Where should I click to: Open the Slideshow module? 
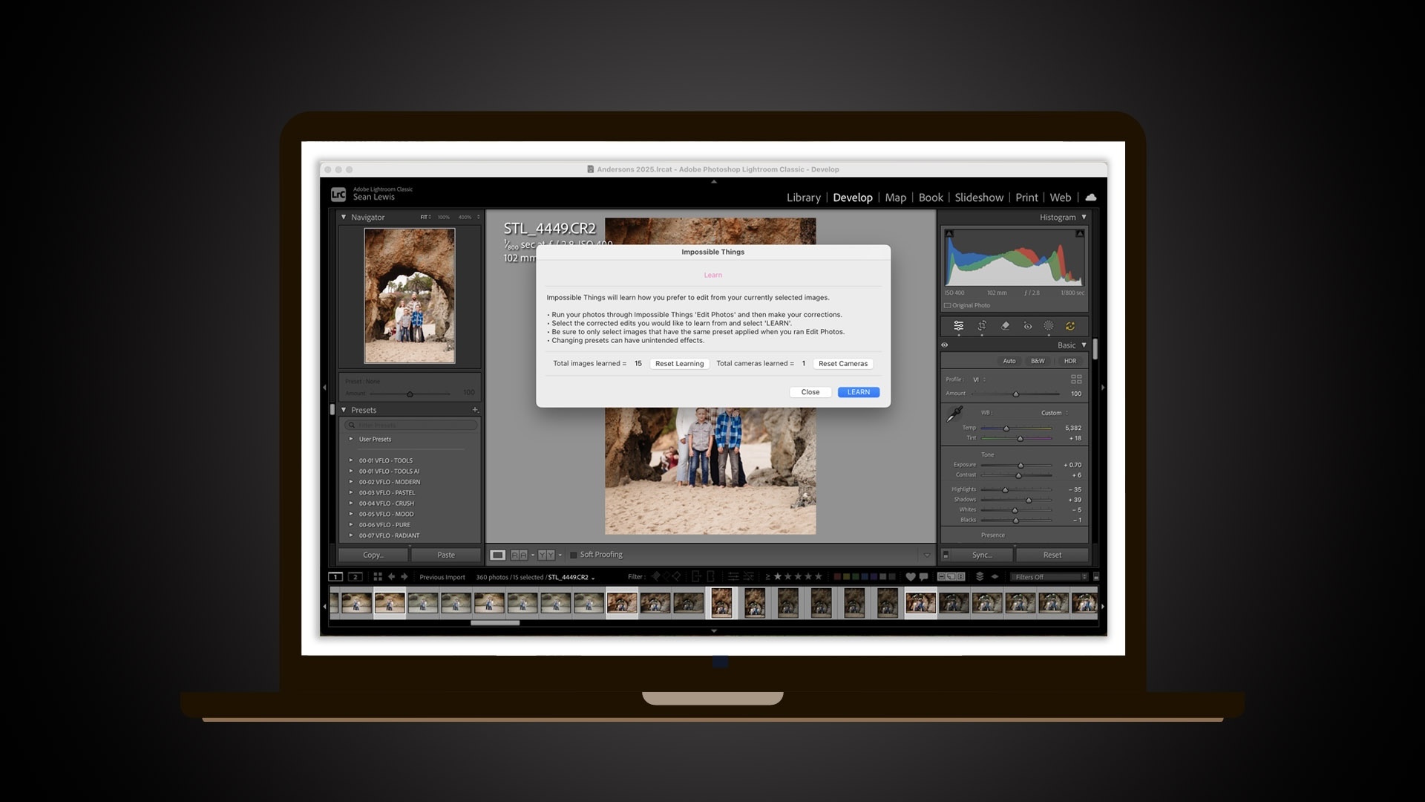point(978,197)
